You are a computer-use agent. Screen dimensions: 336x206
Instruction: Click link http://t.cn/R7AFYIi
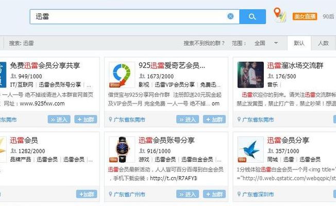point(174,178)
